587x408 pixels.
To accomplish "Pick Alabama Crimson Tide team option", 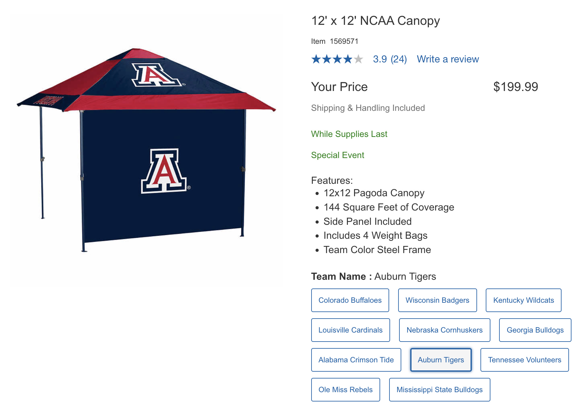I will (x=356, y=360).
